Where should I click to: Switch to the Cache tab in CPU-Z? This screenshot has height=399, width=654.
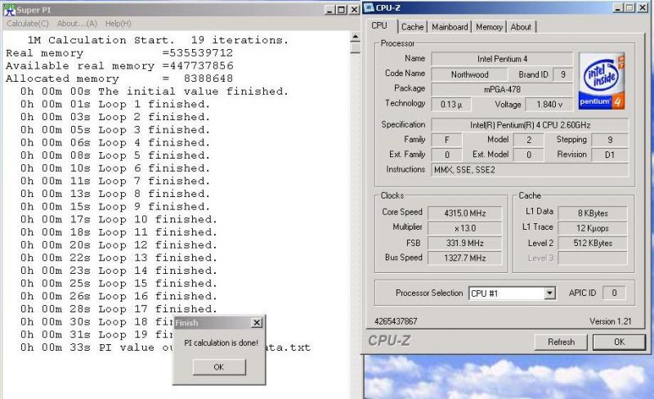click(x=412, y=27)
